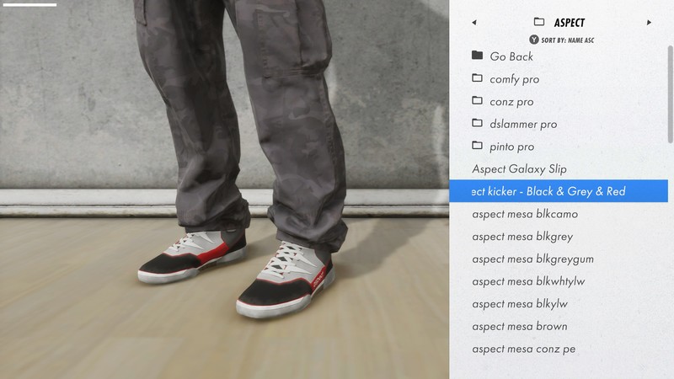Choose aspect mesa blkcamo shoes
This screenshot has width=674, height=379.
coord(525,214)
